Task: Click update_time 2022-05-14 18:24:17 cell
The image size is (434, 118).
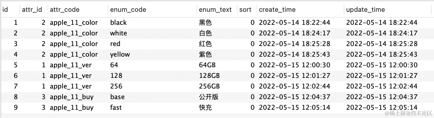Action: 382,33
